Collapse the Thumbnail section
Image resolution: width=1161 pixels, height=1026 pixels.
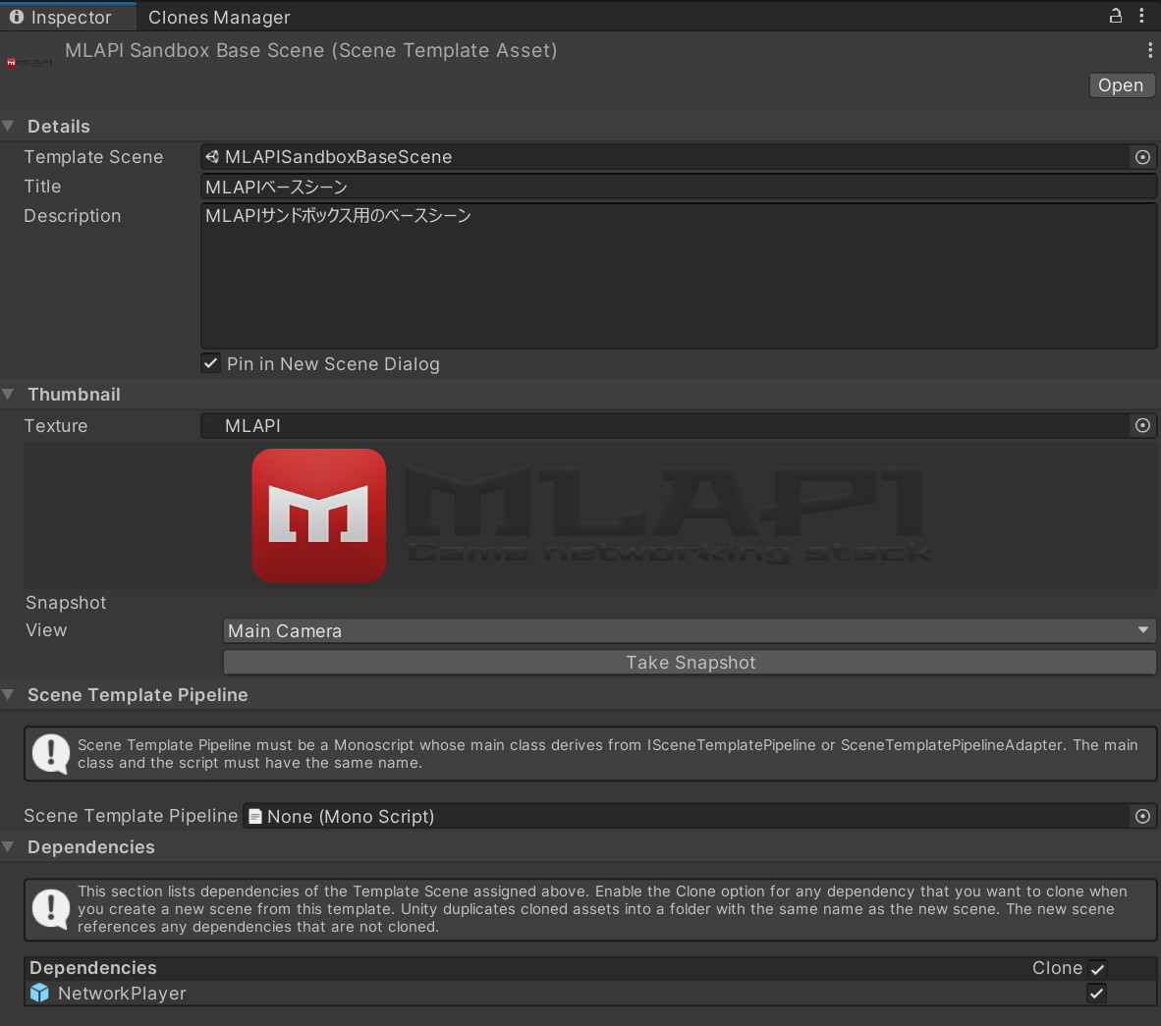tap(8, 394)
